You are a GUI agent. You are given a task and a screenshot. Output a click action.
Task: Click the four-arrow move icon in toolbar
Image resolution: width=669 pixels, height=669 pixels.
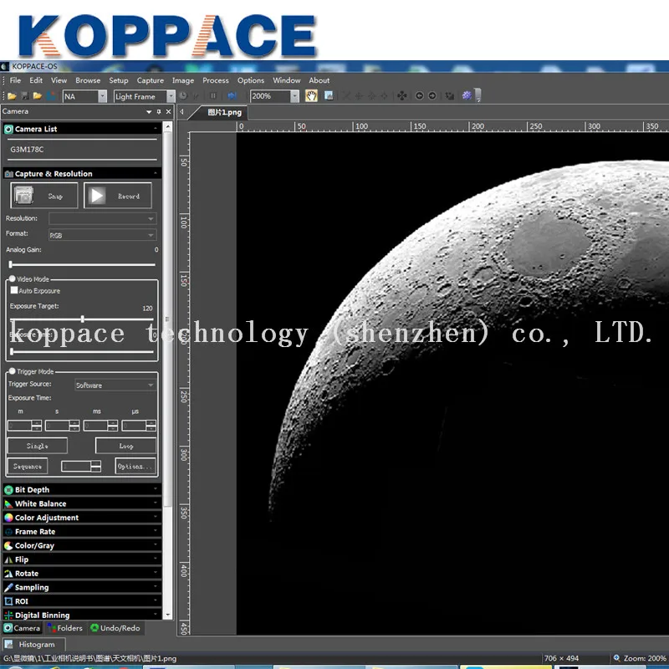pyautogui.click(x=401, y=96)
